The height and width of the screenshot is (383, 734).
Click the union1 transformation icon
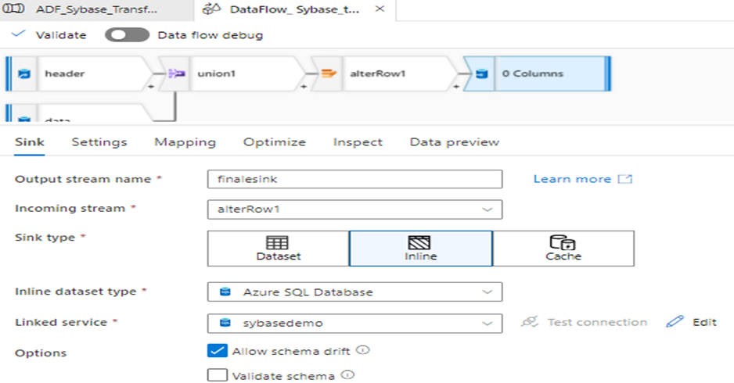[x=177, y=73]
